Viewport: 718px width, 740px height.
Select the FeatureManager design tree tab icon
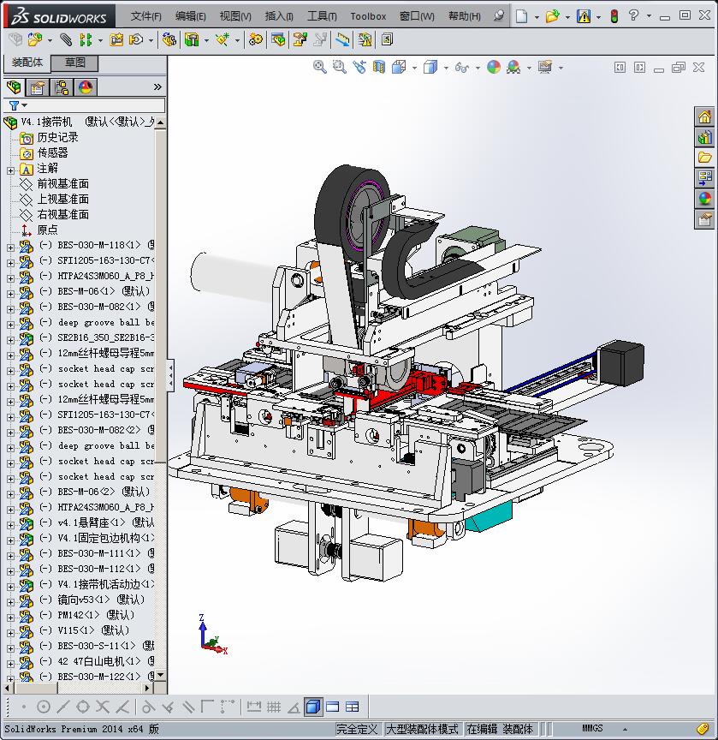(x=14, y=87)
